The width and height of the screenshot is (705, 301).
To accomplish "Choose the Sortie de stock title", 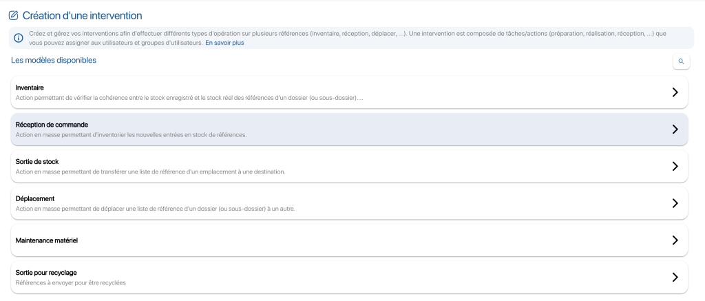I will pos(37,161).
